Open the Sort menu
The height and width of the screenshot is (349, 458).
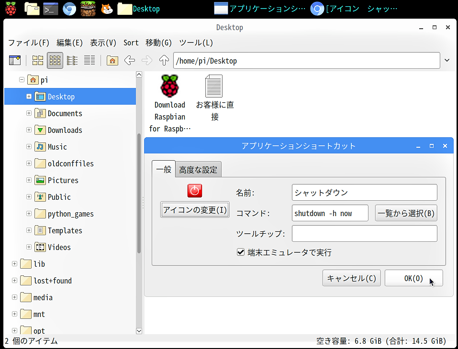click(131, 43)
